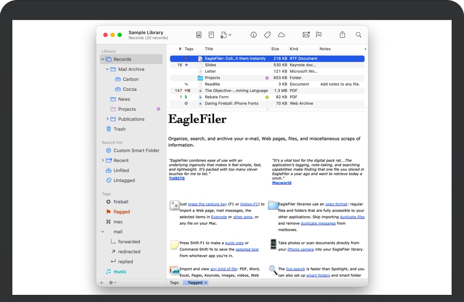
Task: Open the Tags toolbar icon
Action: coord(267,35)
